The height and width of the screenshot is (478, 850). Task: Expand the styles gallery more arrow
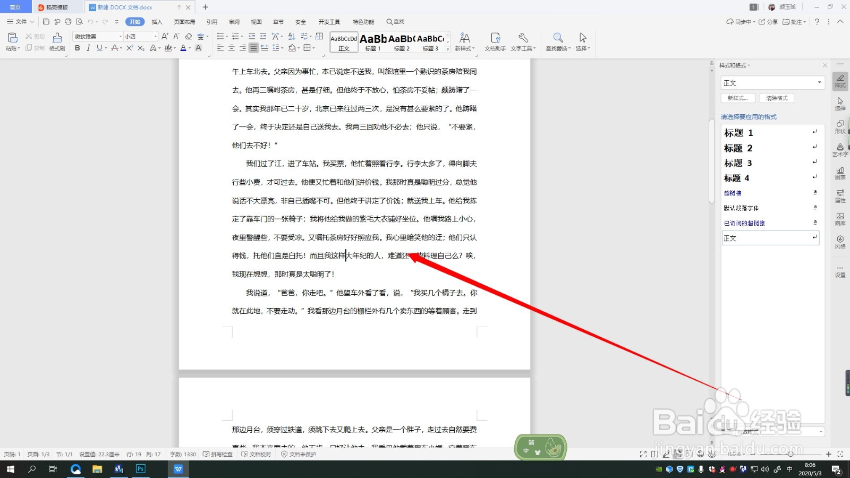coord(448,49)
